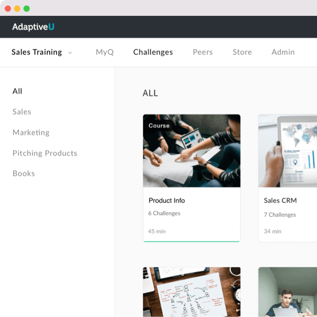The width and height of the screenshot is (317, 317).
Task: Filter by Sales category
Action: click(22, 112)
